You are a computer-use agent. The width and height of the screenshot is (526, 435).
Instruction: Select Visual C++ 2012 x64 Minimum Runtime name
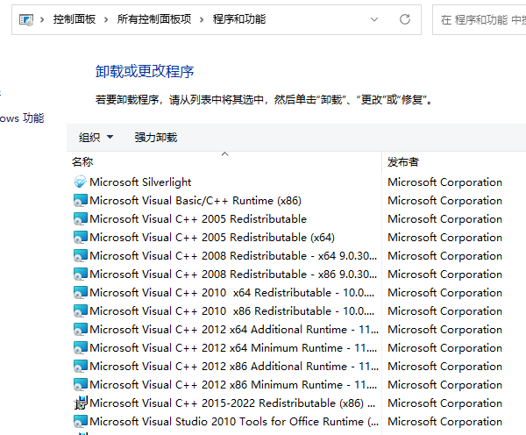tap(233, 347)
